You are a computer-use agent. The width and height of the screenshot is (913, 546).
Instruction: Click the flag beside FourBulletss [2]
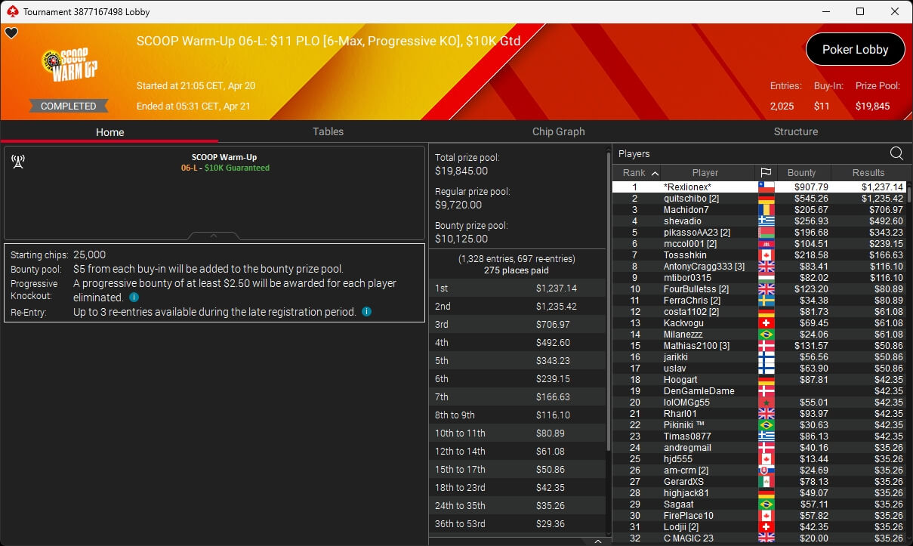click(x=766, y=289)
